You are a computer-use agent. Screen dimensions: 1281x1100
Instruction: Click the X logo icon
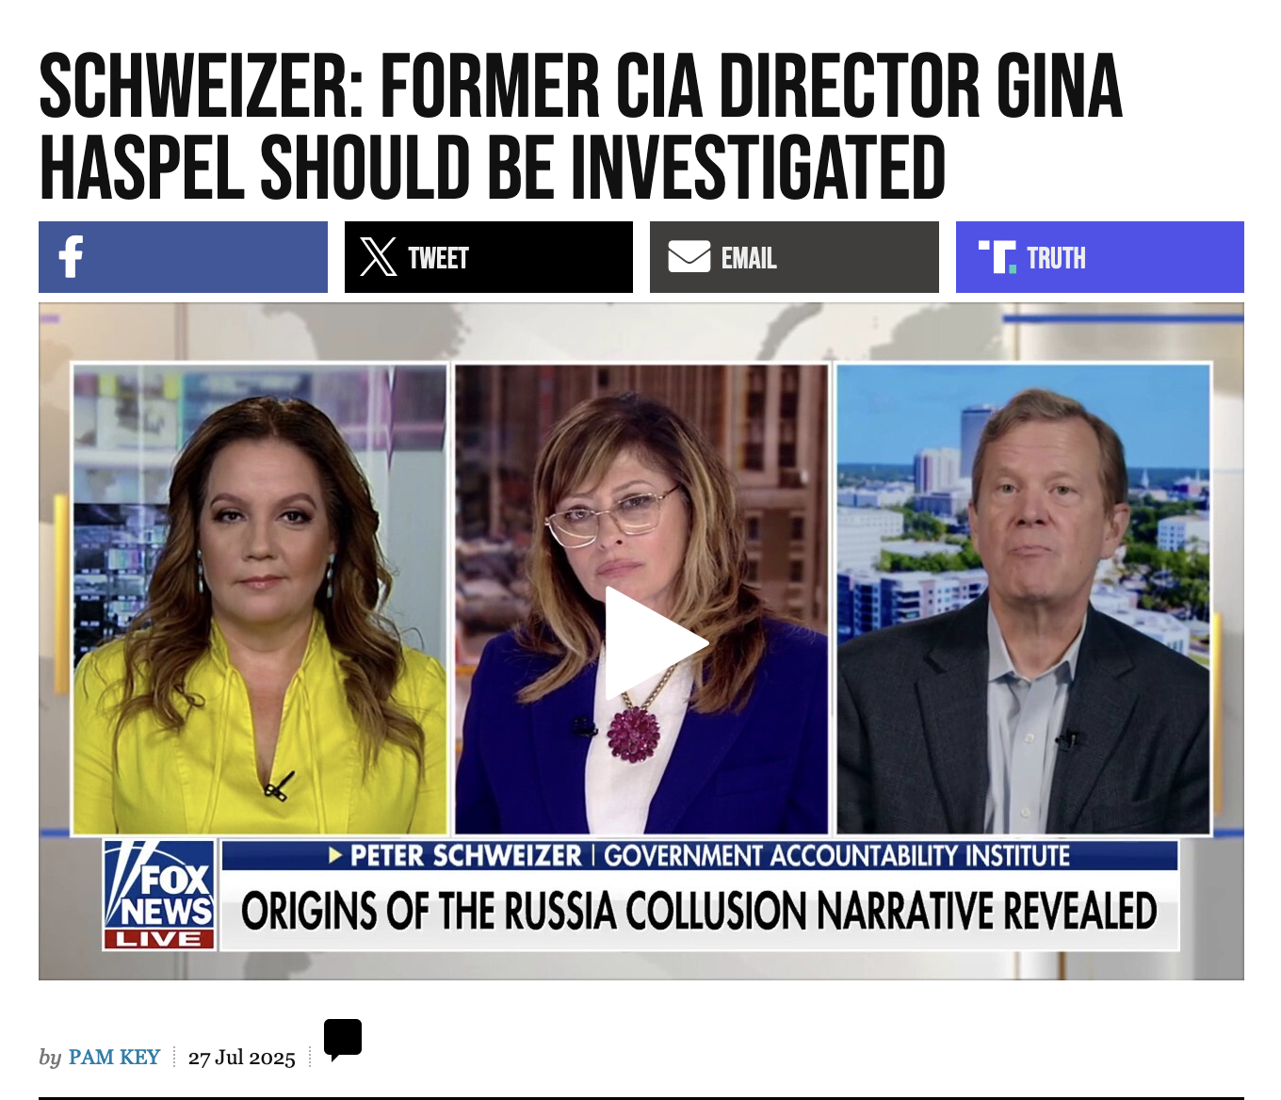379,257
